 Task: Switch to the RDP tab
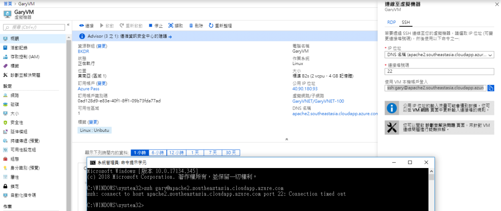click(x=391, y=22)
